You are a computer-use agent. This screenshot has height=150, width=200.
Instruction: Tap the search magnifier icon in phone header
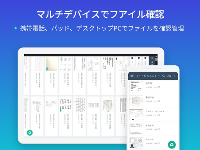tap(164, 76)
